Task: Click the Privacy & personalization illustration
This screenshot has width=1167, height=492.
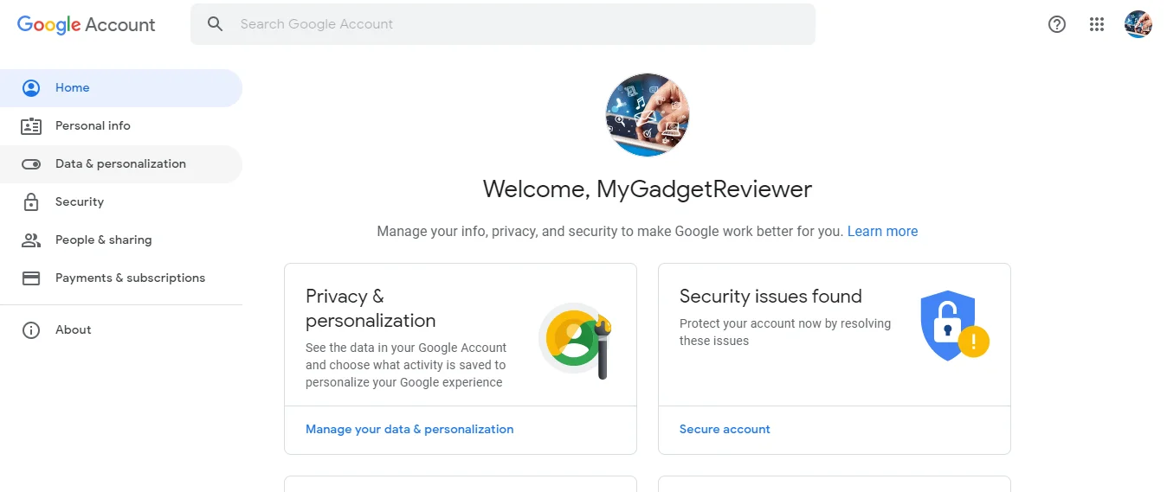Action: tap(576, 340)
